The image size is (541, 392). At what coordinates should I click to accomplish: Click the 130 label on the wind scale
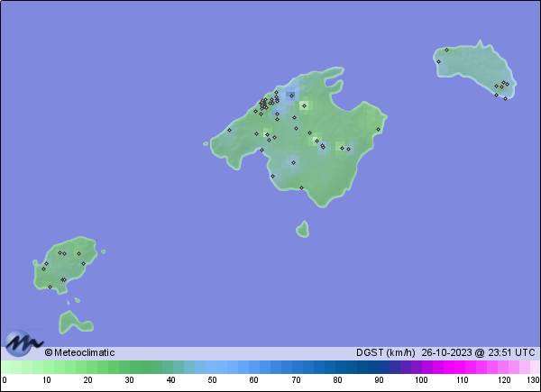pyautogui.click(x=533, y=380)
